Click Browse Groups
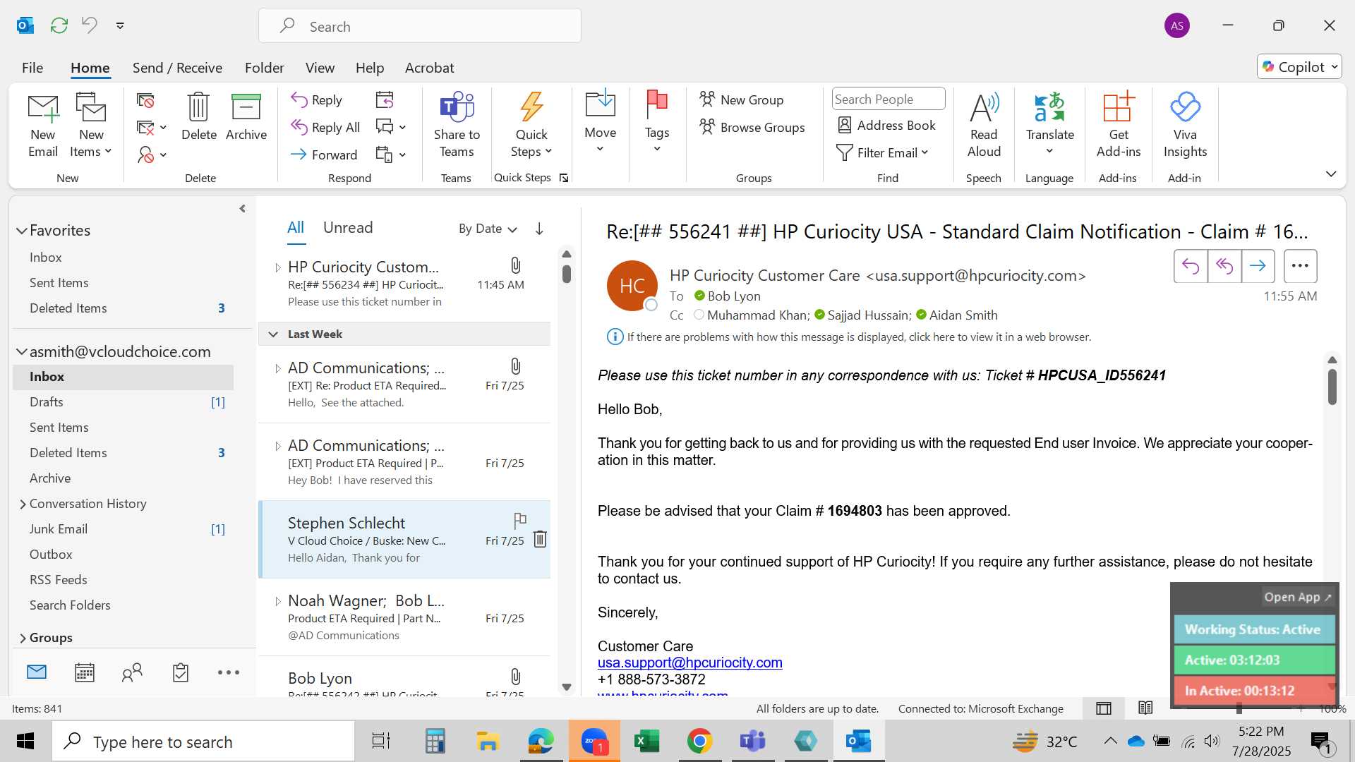 [752, 127]
